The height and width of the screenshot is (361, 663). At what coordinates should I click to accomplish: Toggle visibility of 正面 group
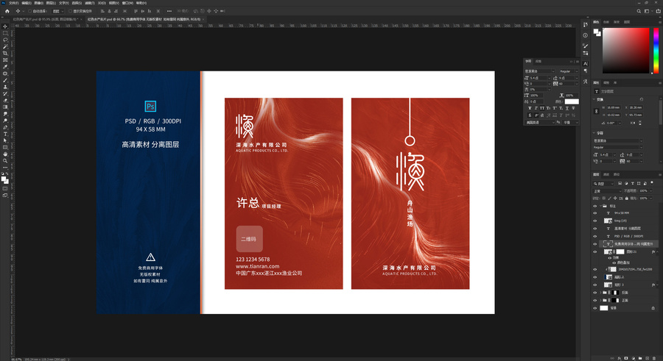pyautogui.click(x=595, y=300)
